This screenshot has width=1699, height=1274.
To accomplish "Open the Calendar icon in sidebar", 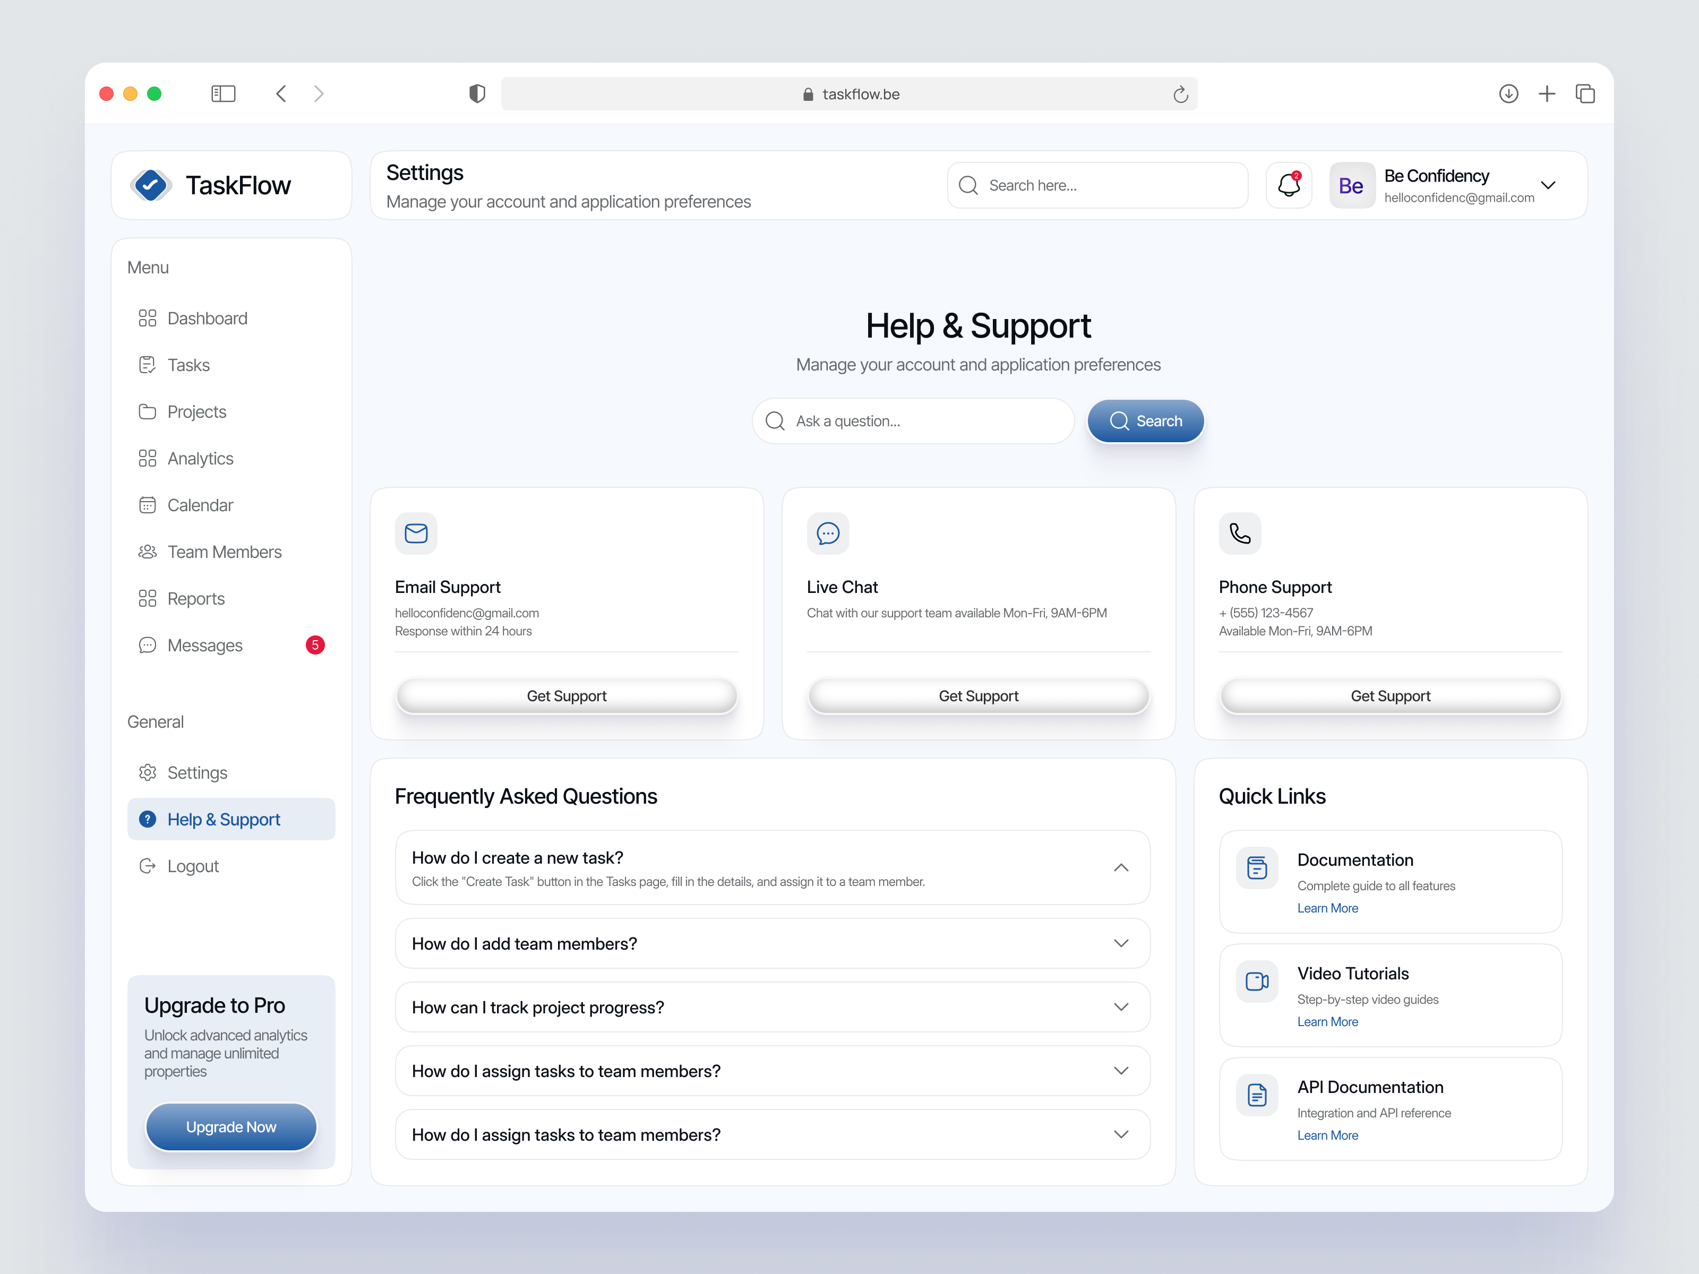I will coord(148,504).
